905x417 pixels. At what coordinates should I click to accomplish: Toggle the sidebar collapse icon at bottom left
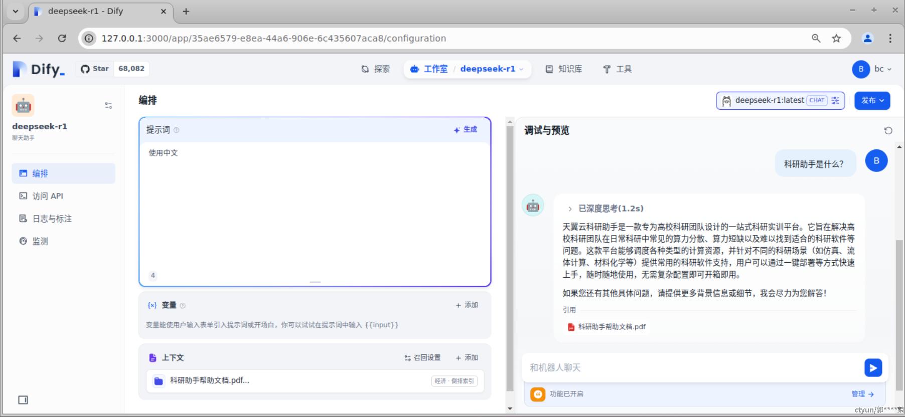[x=23, y=400]
